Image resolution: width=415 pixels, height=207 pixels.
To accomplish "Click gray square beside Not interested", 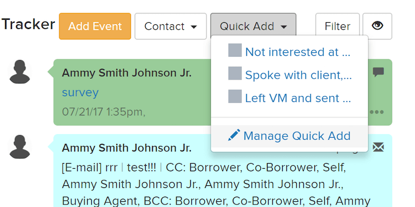I will click(235, 51).
